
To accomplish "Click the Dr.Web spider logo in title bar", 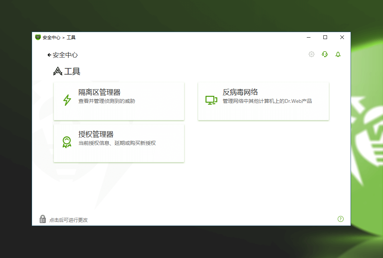I will click(38, 37).
